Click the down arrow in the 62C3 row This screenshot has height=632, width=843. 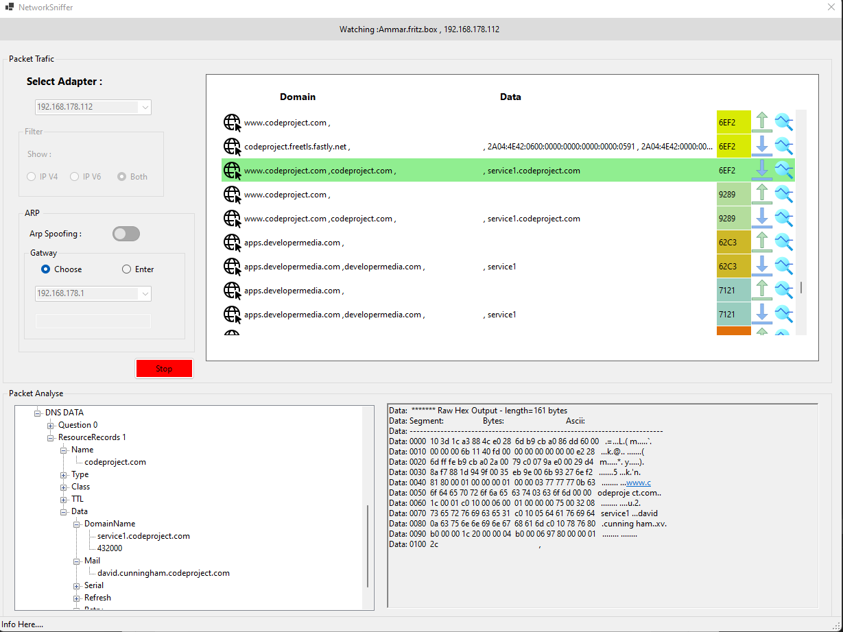(x=762, y=265)
